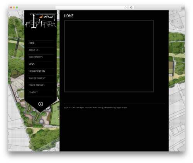The image size is (193, 163).
Task: Open the Home menu item
Action: point(32,43)
